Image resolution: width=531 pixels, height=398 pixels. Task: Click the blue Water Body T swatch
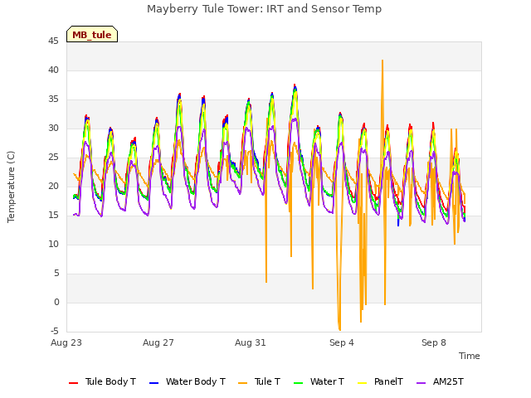154,383
